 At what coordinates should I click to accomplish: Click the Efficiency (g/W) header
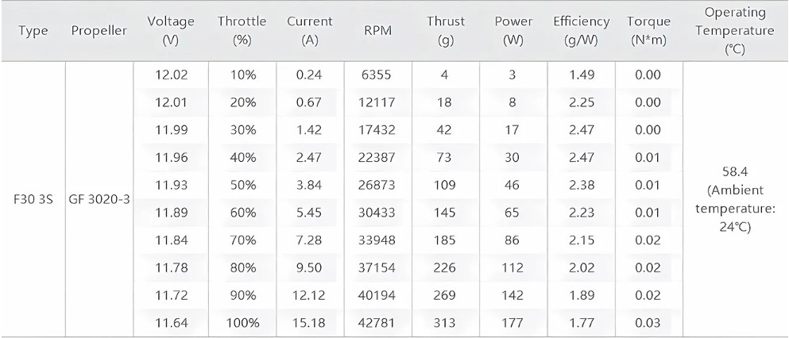pyautogui.click(x=581, y=31)
